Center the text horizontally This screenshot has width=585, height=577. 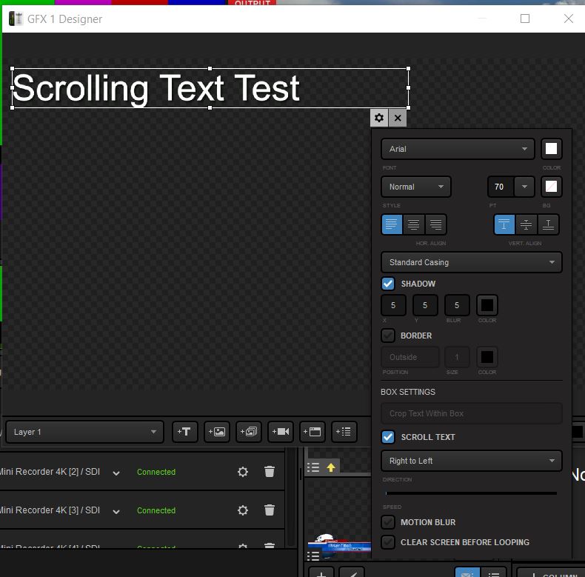[414, 224]
